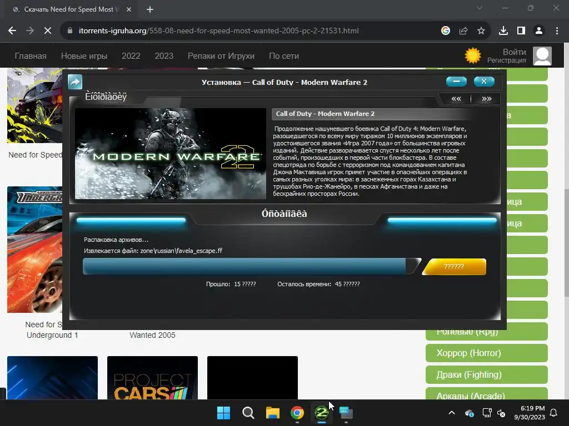Open Chrome profile icon

click(x=539, y=31)
